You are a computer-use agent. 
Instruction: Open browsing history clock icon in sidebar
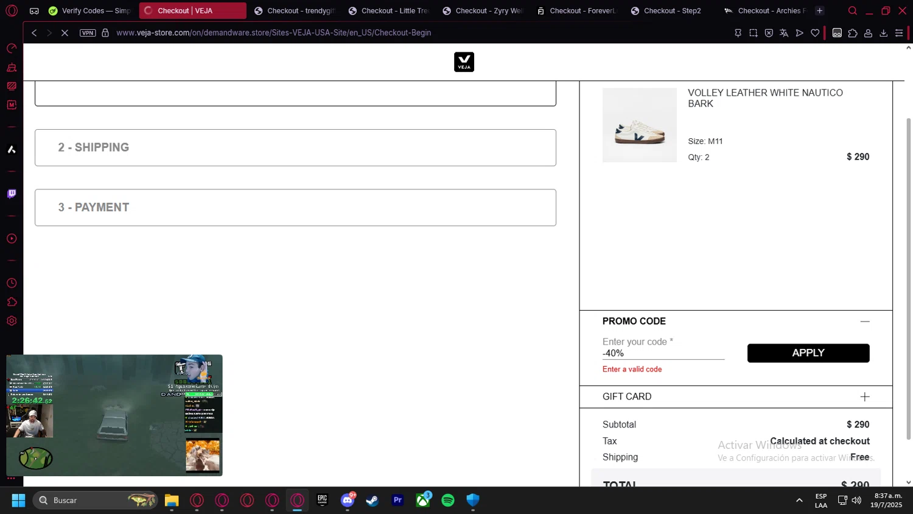(x=12, y=283)
